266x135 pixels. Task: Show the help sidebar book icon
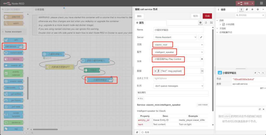pyautogui.click(x=247, y=10)
